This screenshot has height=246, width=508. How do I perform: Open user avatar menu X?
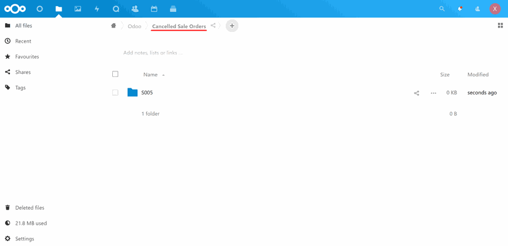495,9
